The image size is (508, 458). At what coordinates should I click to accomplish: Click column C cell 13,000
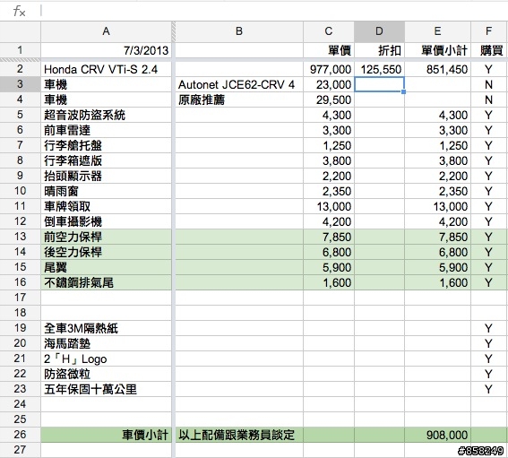coord(329,206)
